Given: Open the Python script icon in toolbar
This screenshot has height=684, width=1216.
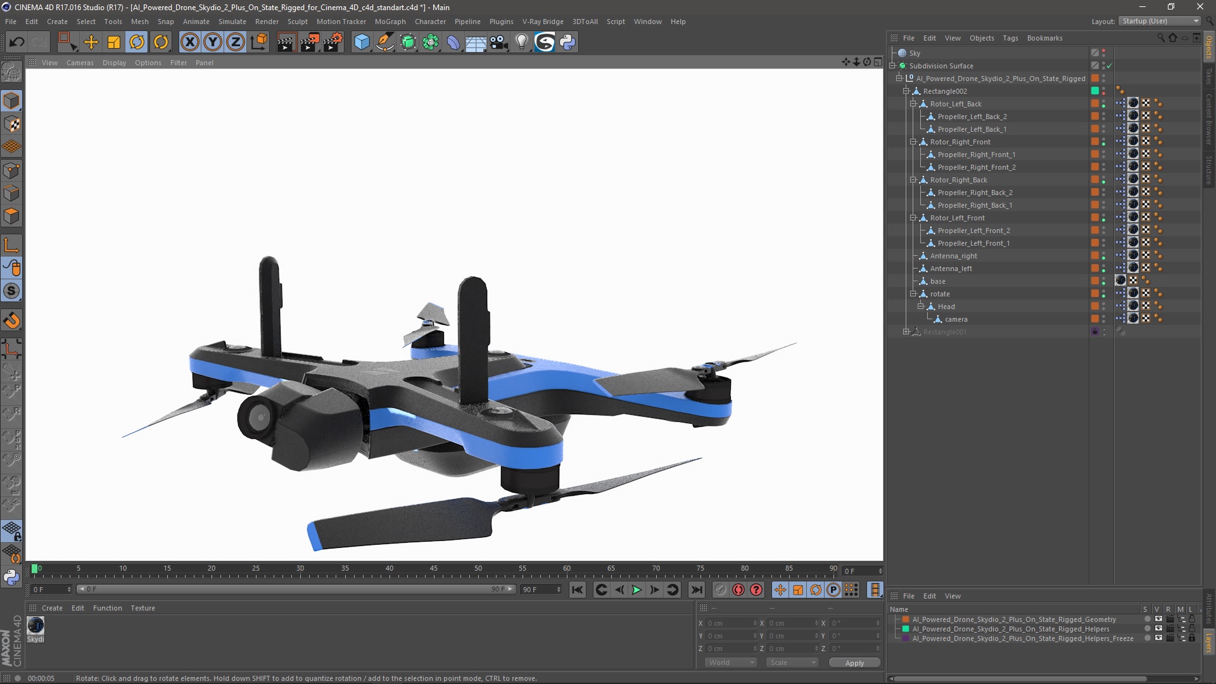Looking at the screenshot, I should (x=567, y=42).
